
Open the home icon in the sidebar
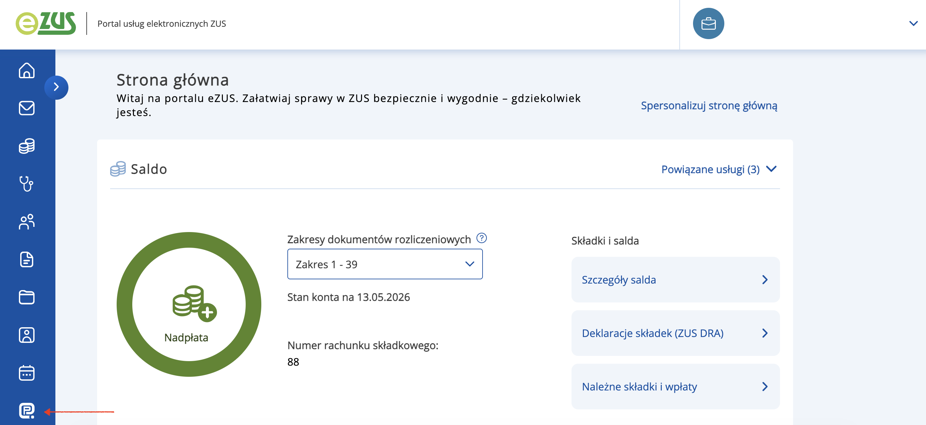(27, 70)
